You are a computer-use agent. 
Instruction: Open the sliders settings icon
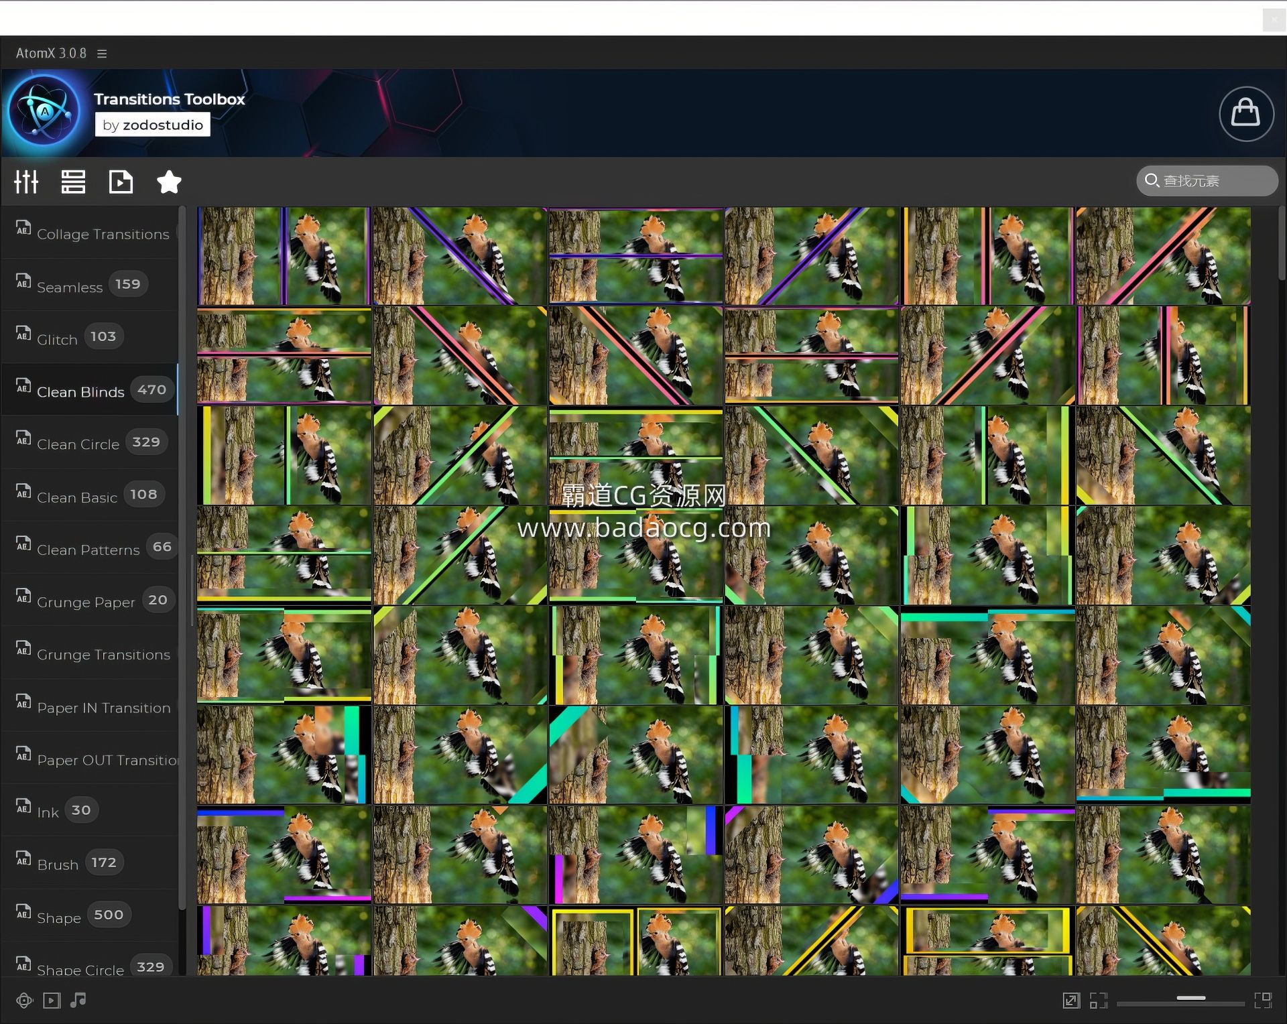(26, 182)
